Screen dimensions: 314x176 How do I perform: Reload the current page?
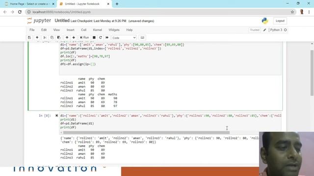point(20,12)
